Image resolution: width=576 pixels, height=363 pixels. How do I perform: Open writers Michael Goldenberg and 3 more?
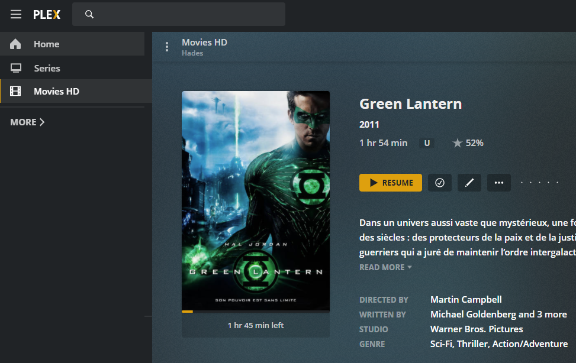point(498,315)
